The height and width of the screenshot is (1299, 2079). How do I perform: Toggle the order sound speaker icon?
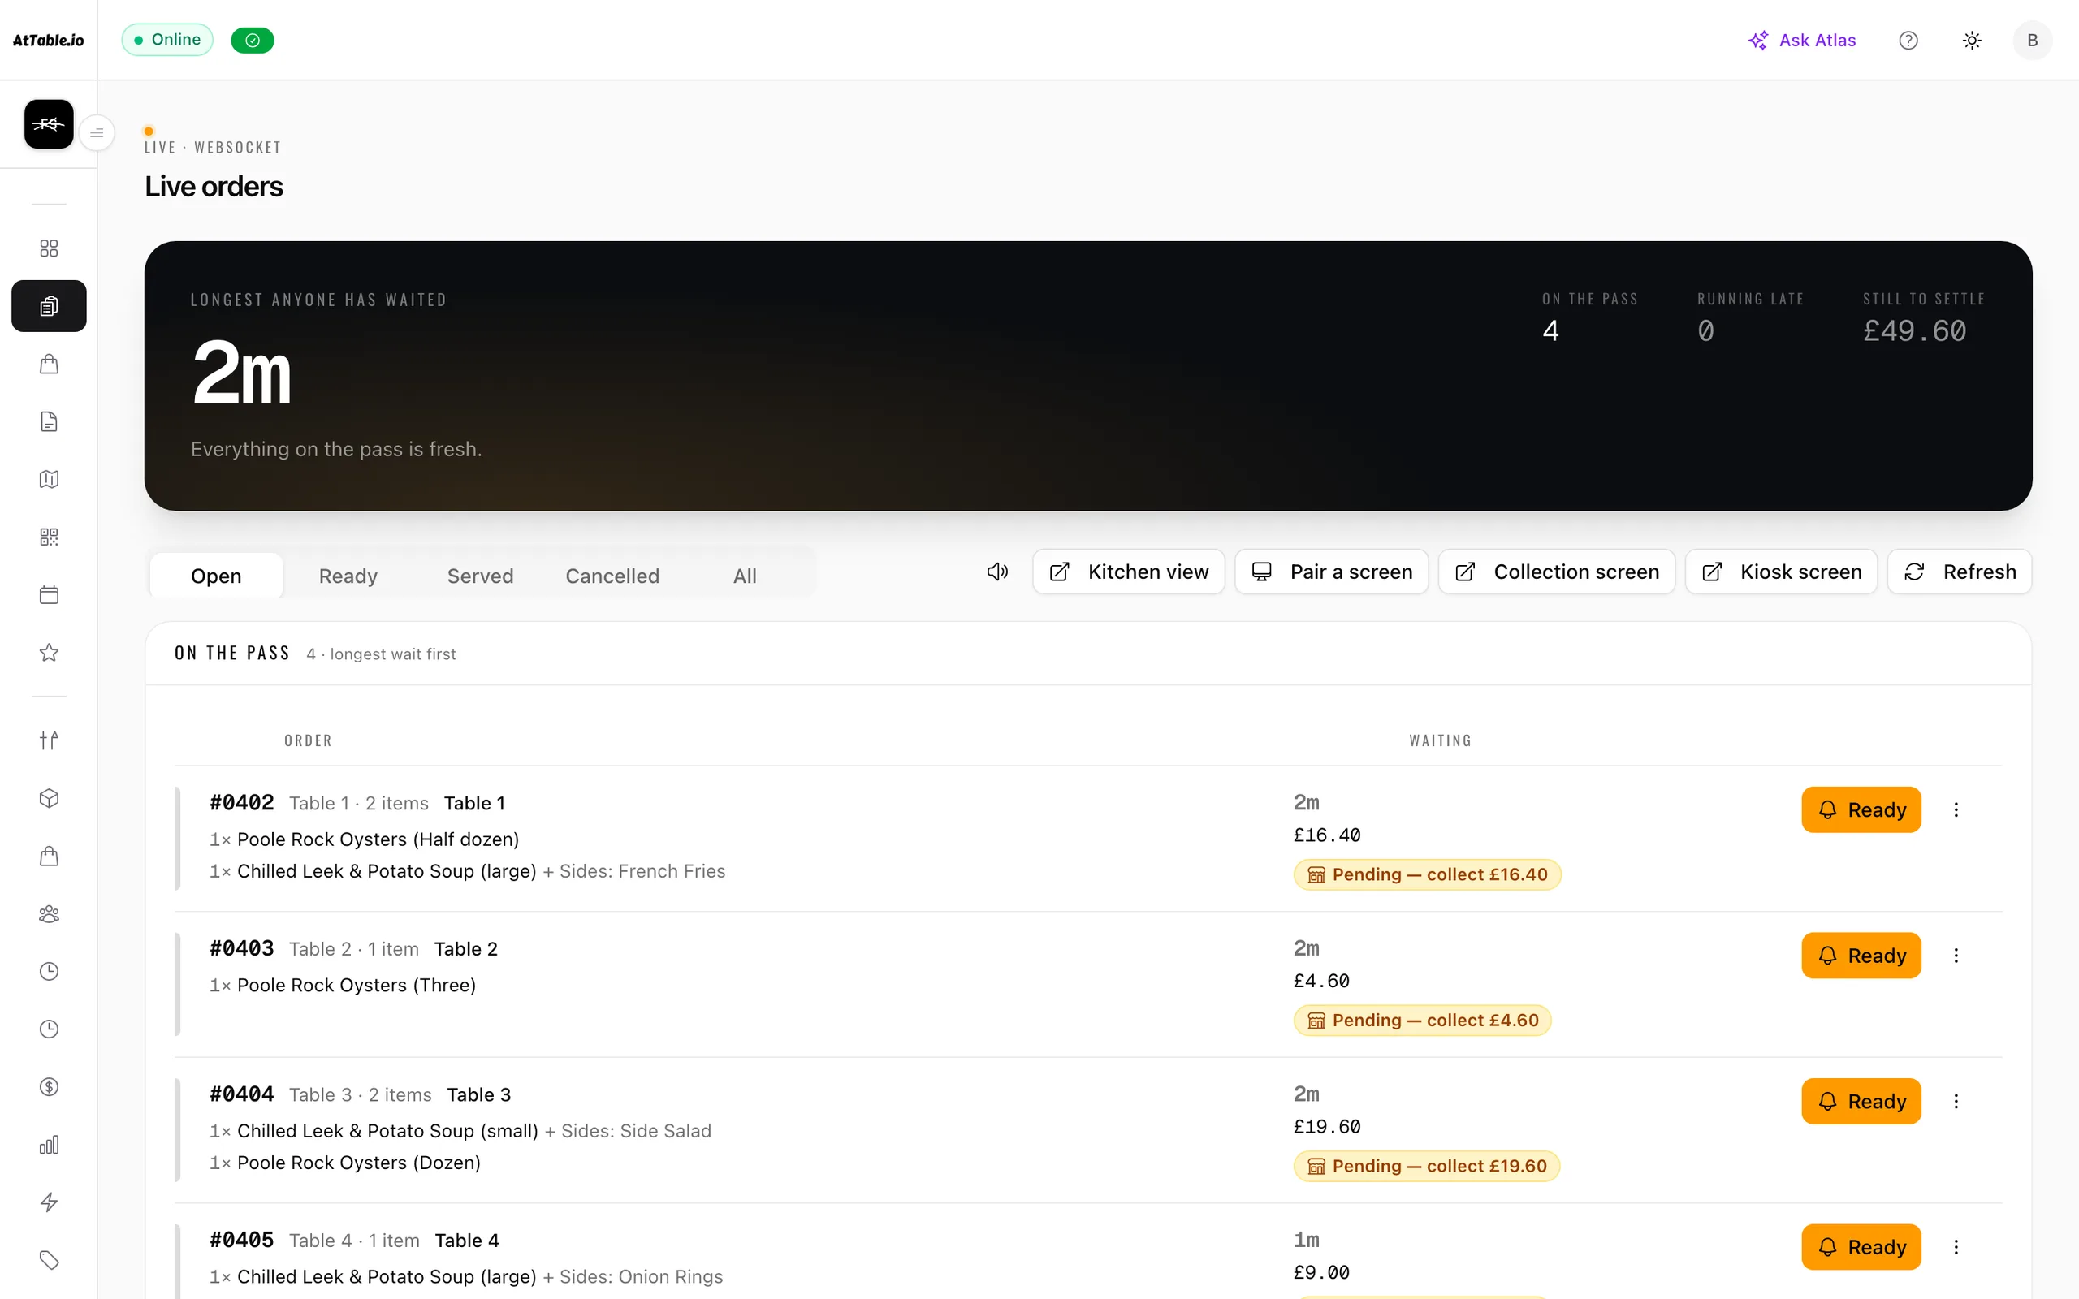pyautogui.click(x=996, y=572)
